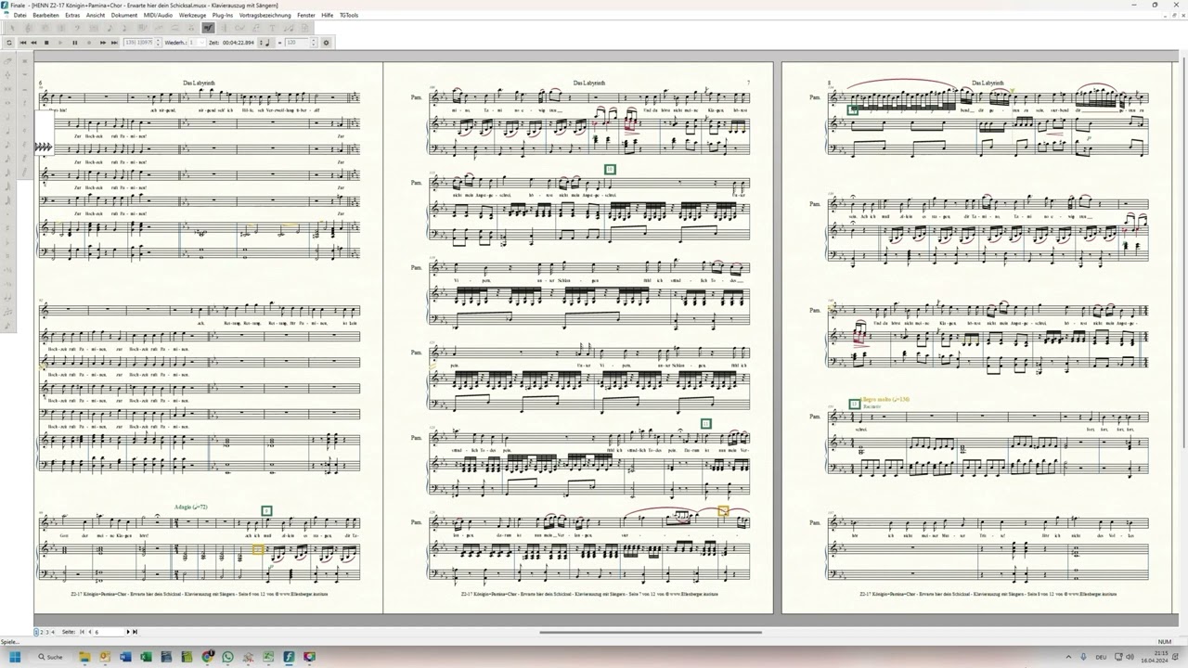Open the volume tray icon
Image resolution: width=1188 pixels, height=668 pixels.
coord(1130,657)
